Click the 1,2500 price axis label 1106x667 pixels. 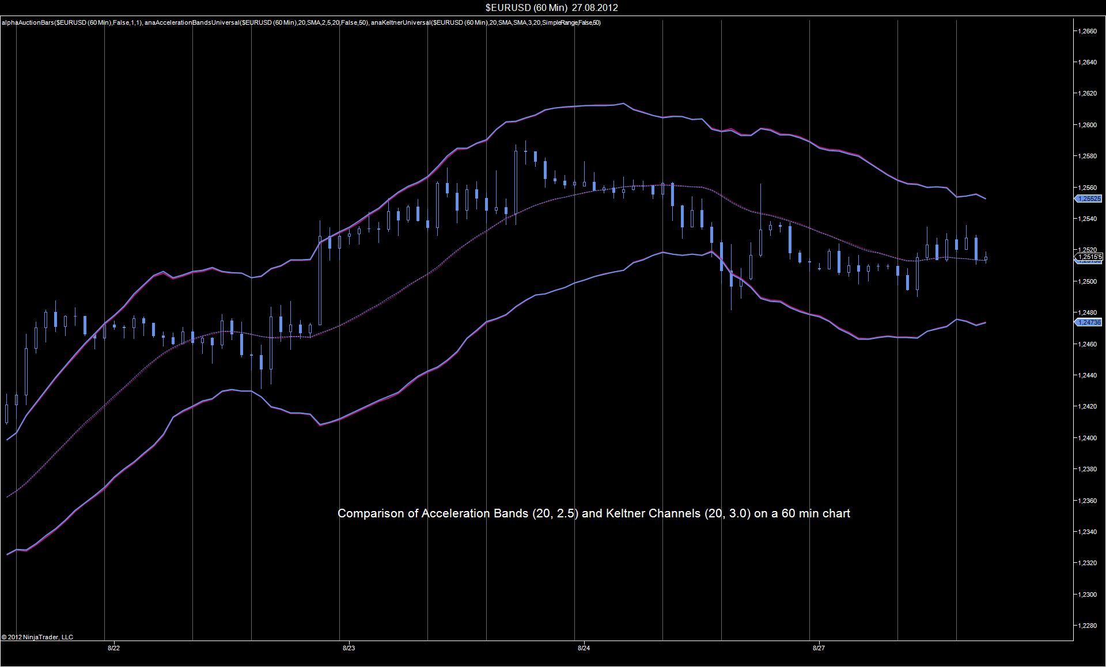pos(1086,281)
